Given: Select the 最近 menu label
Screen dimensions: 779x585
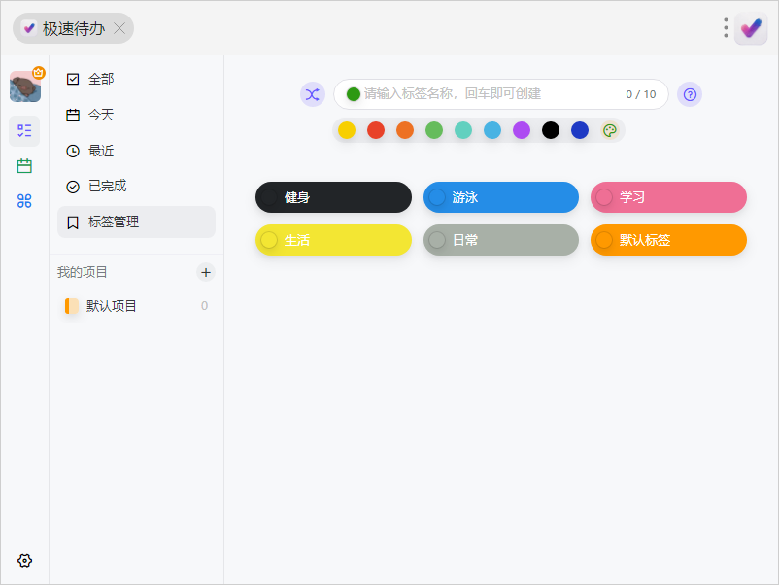Looking at the screenshot, I should pos(101,151).
